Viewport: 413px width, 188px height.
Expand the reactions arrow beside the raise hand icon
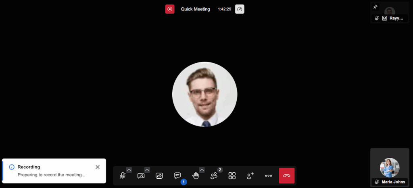(202, 170)
